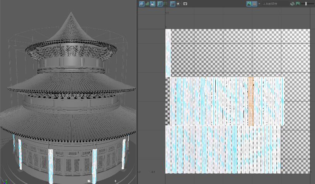Toggle display image texture icon
This screenshot has width=315, height=184.
point(249,3)
